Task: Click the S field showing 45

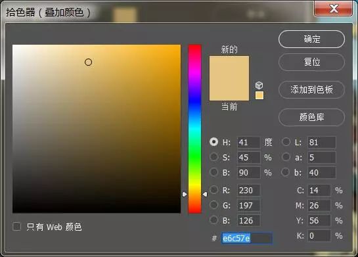Action: coord(248,157)
